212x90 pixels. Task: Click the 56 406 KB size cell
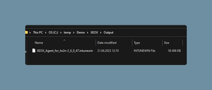[174, 51]
